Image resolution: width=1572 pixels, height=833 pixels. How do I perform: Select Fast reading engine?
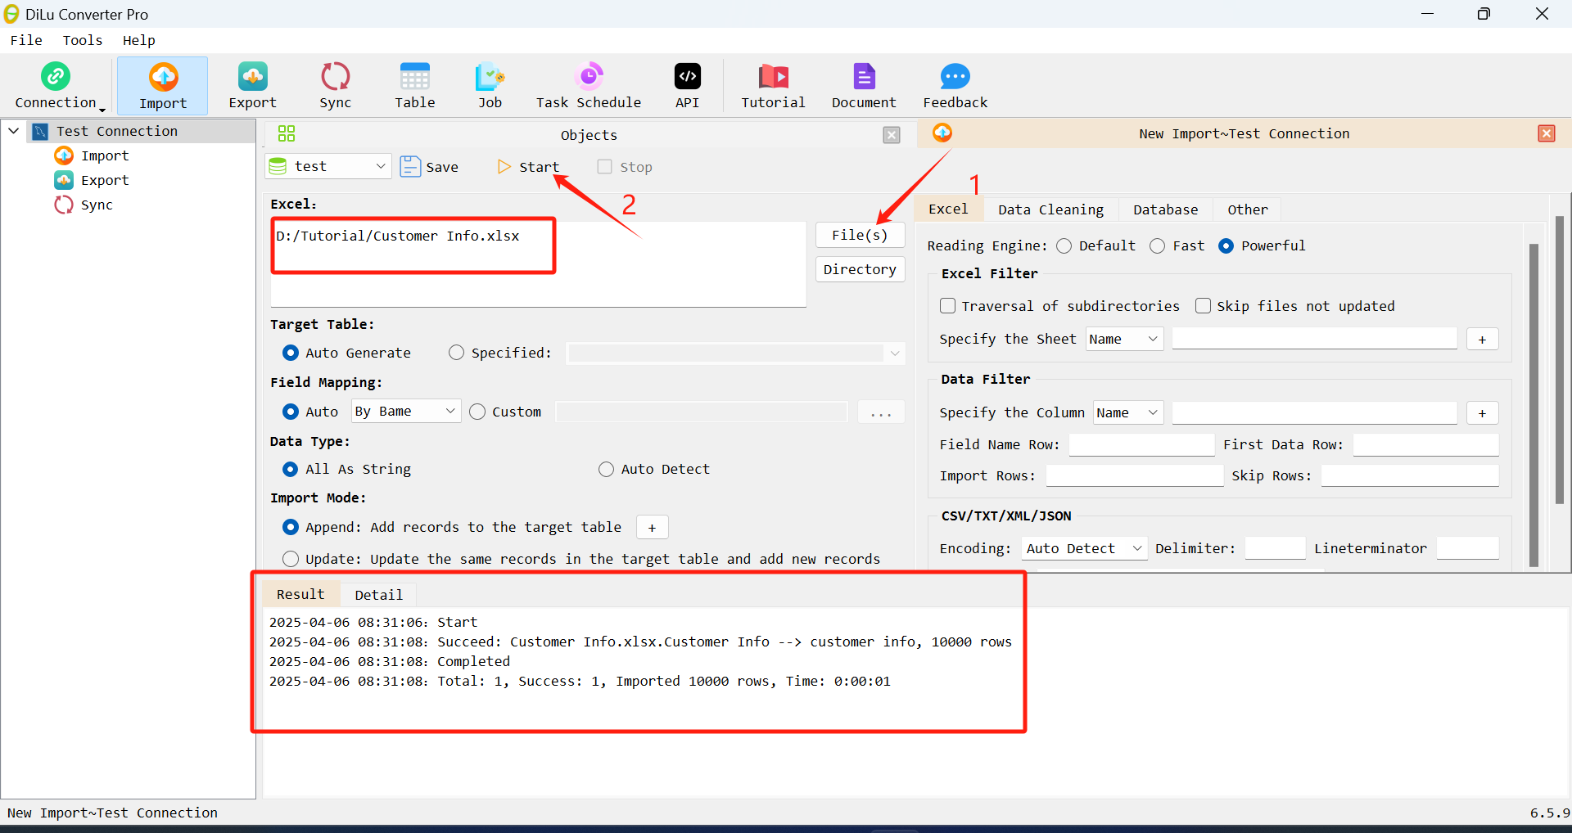1158,245
